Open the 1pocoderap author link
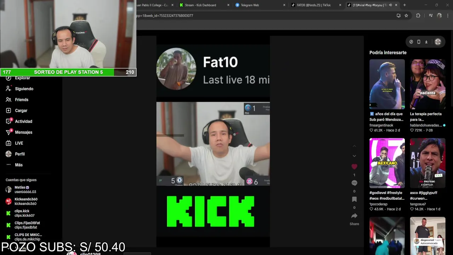This screenshot has width=453, height=255. 378,204
